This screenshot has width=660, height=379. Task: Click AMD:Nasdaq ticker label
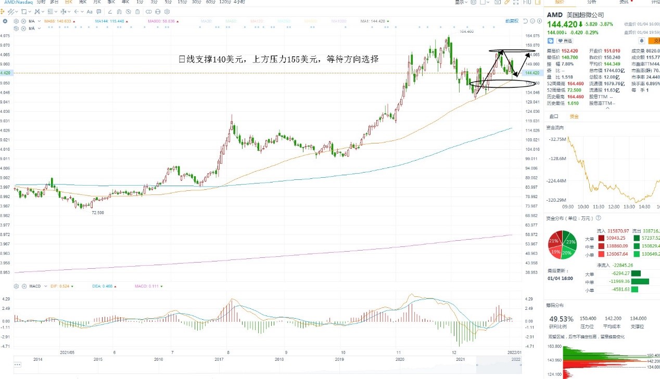tap(18, 2)
